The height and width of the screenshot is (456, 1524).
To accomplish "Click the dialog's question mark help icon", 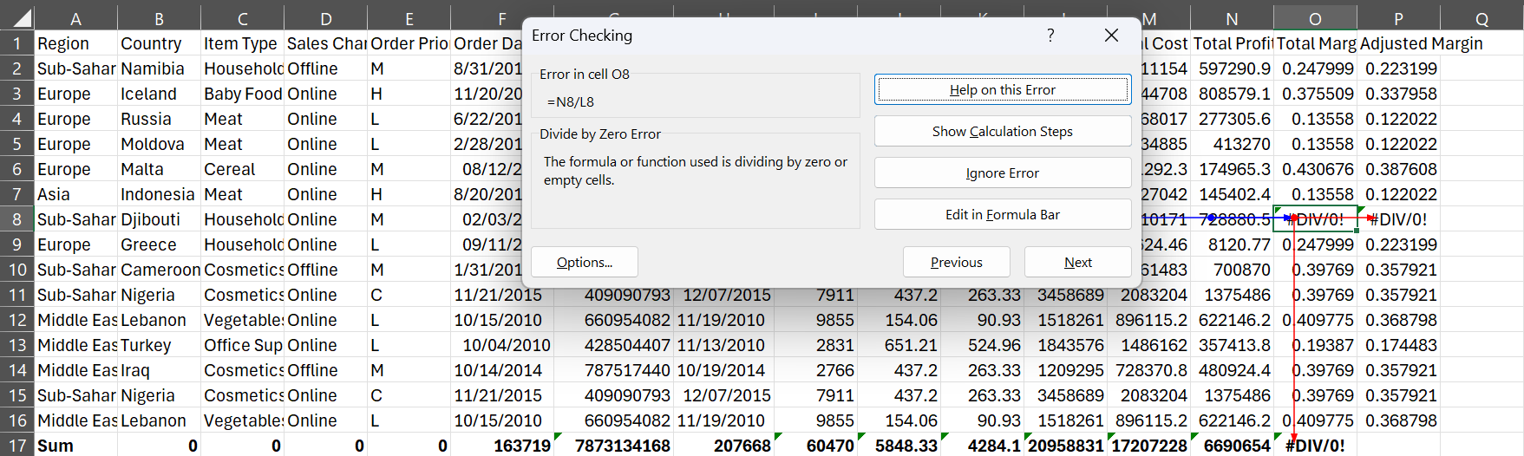I will (1050, 36).
